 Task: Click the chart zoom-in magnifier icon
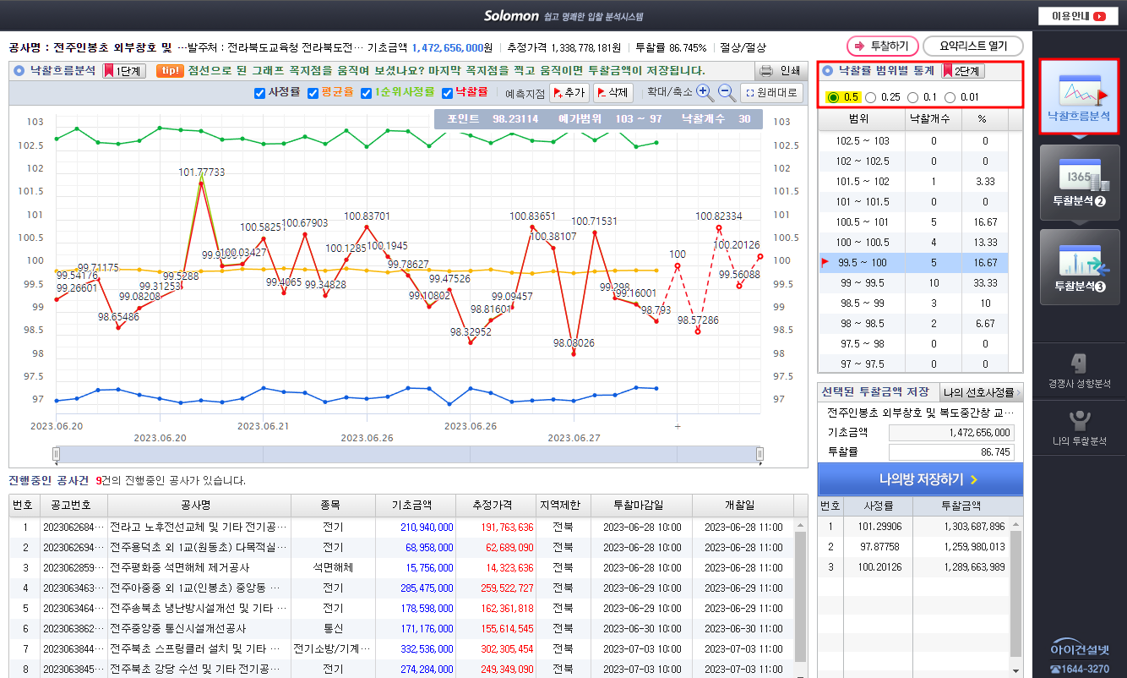tap(705, 92)
